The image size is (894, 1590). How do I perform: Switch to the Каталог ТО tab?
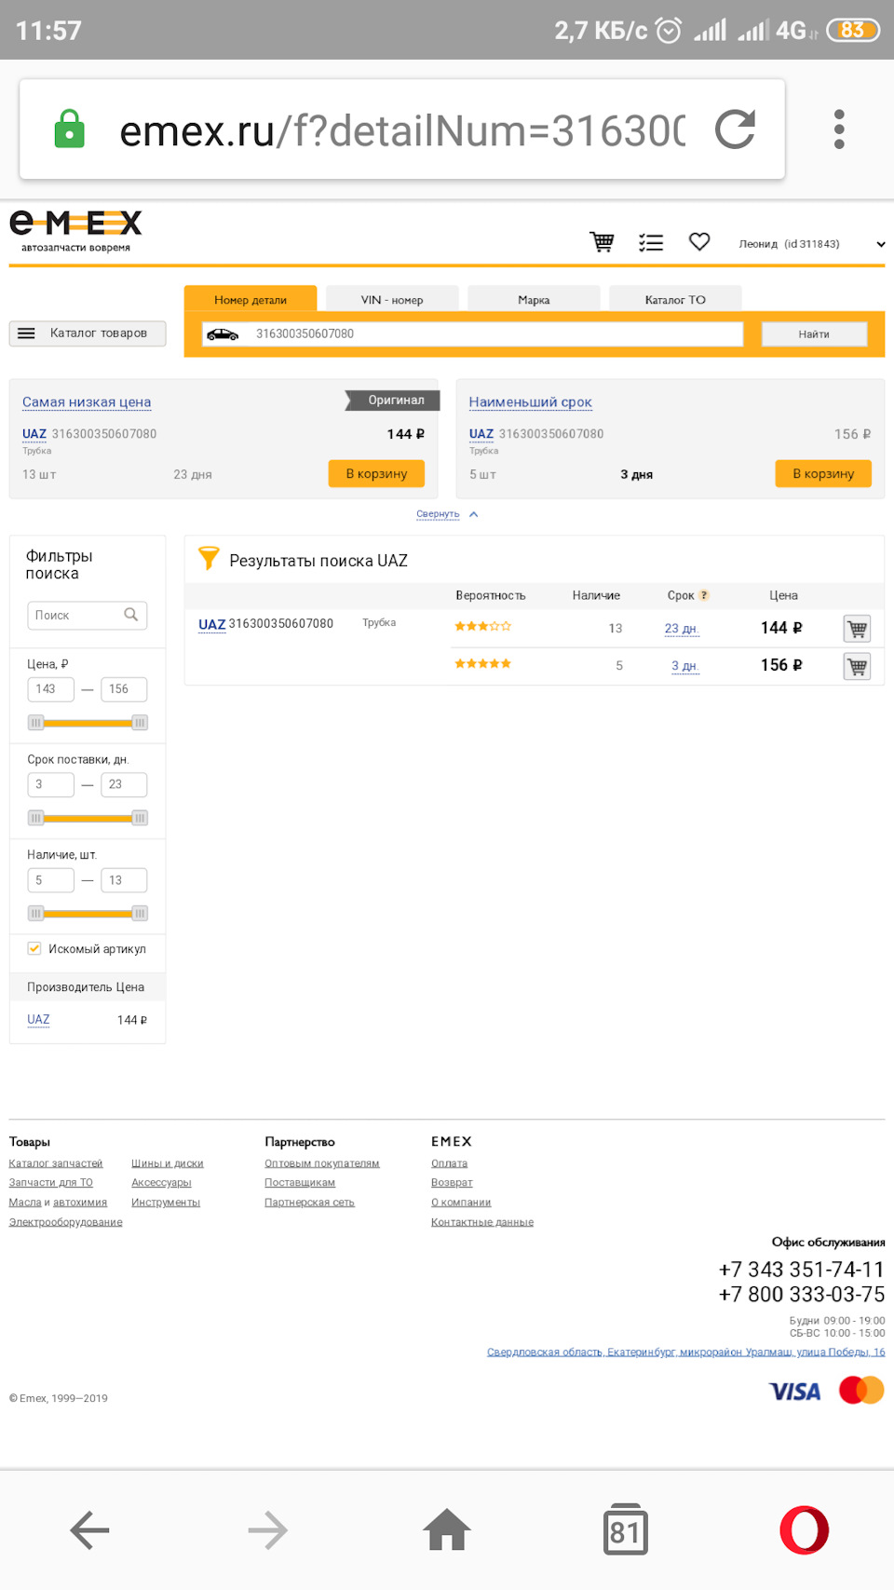click(x=675, y=300)
